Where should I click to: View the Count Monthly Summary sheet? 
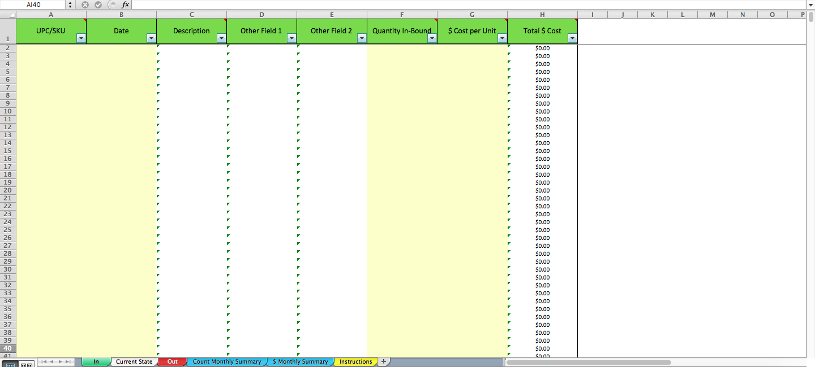click(x=227, y=361)
